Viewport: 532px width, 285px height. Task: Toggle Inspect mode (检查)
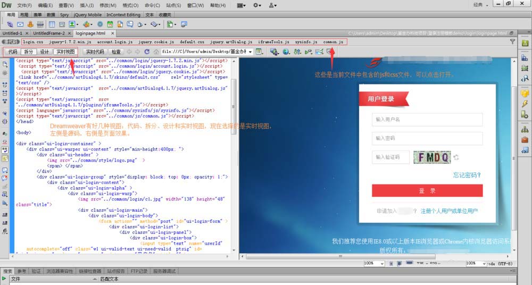tap(116, 52)
